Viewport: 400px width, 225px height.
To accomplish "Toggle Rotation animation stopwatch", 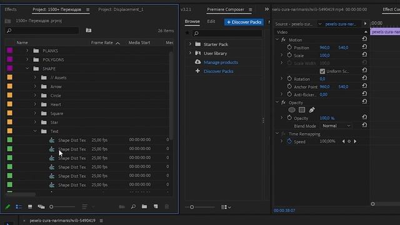I will (289, 79).
